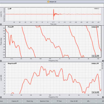The image size is (104, 104).
Task: Click the Clear All dB button
Action: [x=74, y=101]
